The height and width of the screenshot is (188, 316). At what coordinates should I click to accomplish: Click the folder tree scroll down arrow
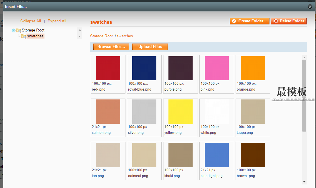[80, 36]
